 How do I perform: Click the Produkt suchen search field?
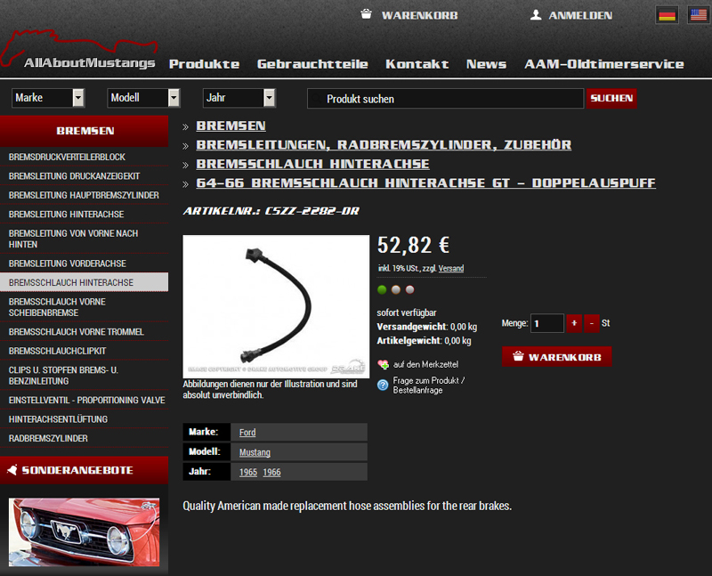click(x=445, y=99)
